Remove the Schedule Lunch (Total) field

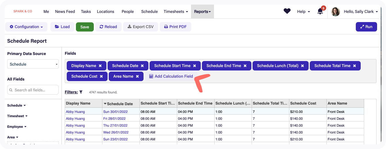pyautogui.click(x=302, y=66)
